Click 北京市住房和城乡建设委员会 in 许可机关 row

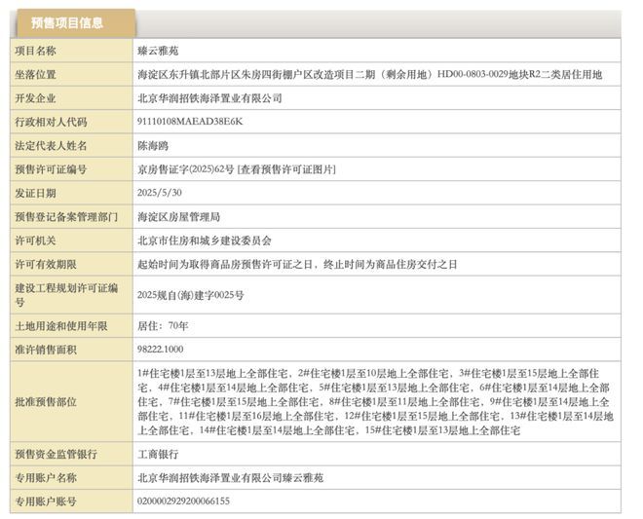[x=207, y=240]
